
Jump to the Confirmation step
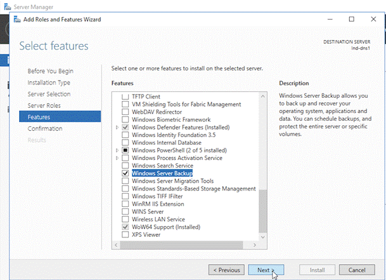(45, 128)
